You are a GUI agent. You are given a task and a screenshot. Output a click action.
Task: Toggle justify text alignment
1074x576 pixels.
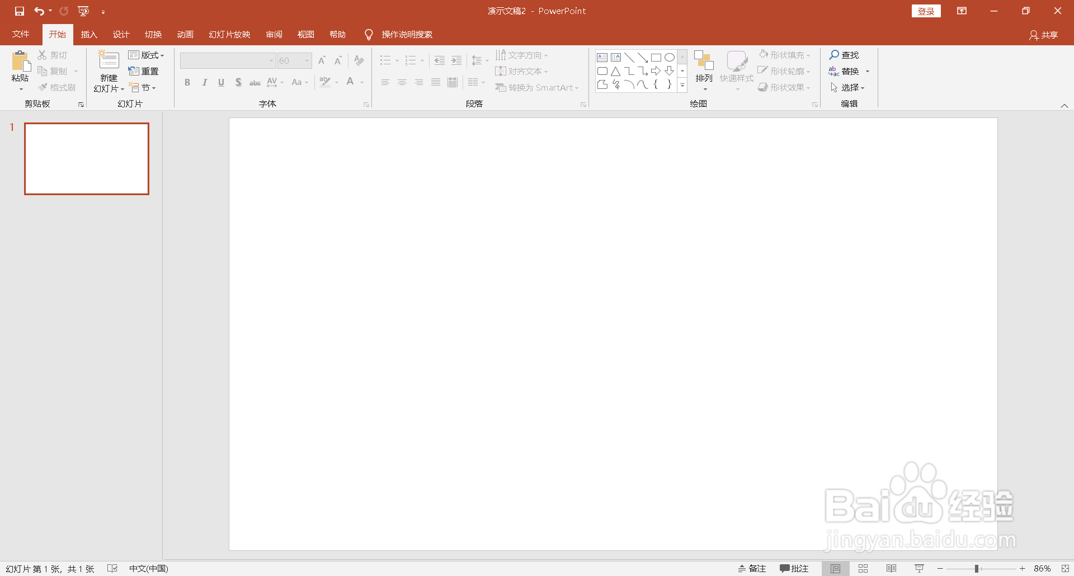[x=436, y=82]
